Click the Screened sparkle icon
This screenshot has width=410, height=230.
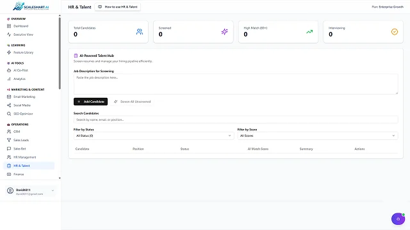[225, 32]
